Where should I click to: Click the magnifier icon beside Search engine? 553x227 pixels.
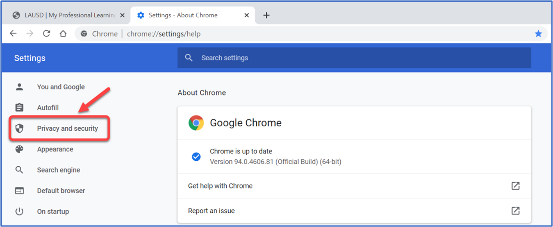coord(19,170)
